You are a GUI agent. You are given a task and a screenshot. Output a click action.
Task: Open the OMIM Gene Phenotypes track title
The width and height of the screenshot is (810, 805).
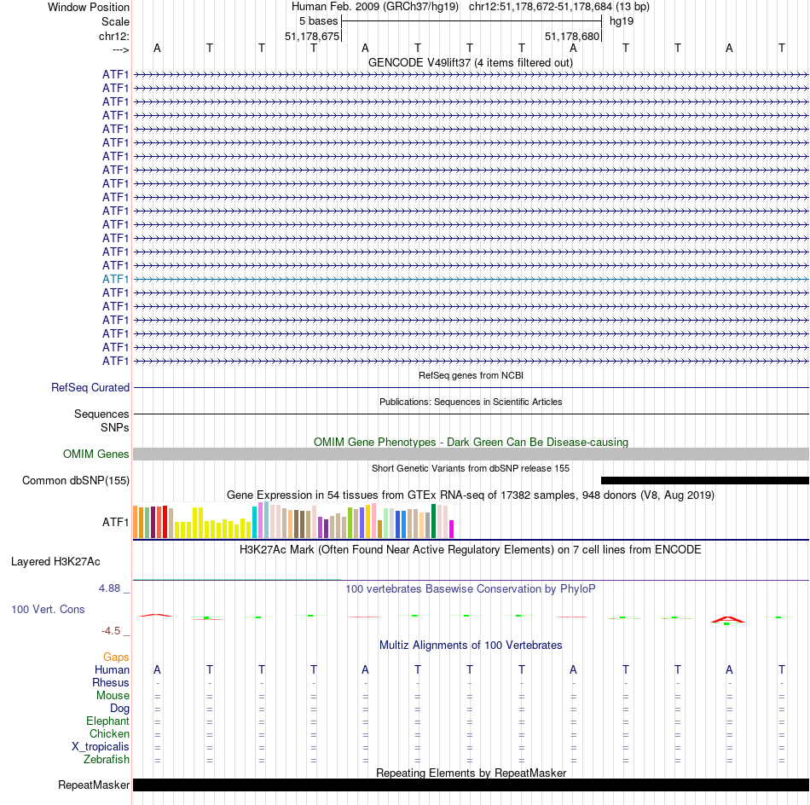pyautogui.click(x=471, y=442)
